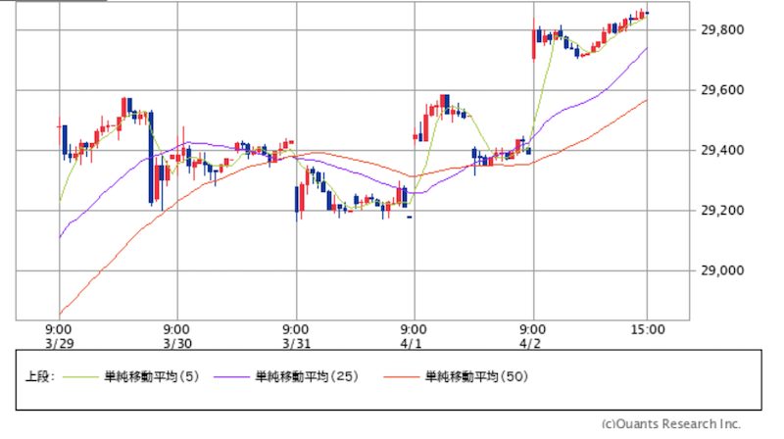Click the 29,000 price axis label
Viewport: 784px width, 439px height.
(x=722, y=270)
